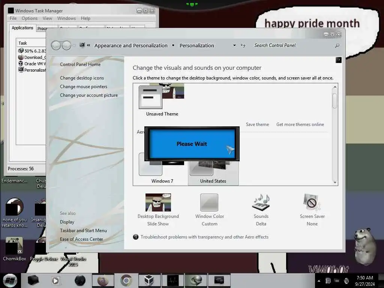Select the Download task row in Task Manager
Image resolution: width=384 pixels, height=288 pixels.
point(31,57)
